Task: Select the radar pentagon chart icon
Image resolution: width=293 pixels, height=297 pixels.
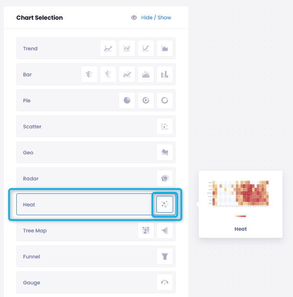Action: click(165, 179)
